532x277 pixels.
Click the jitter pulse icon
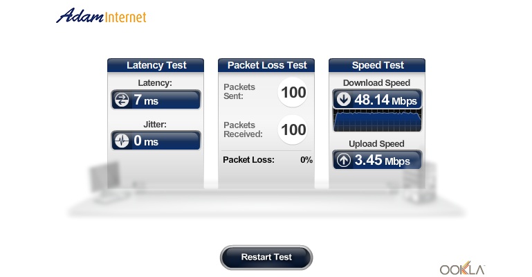pos(122,141)
